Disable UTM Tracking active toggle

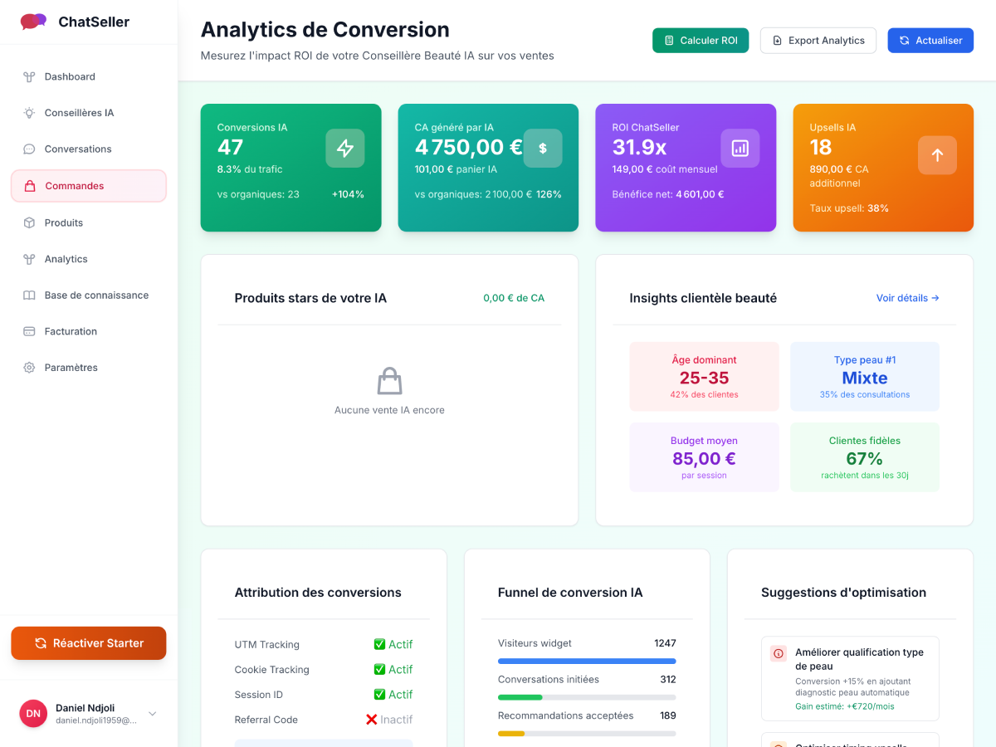(389, 644)
